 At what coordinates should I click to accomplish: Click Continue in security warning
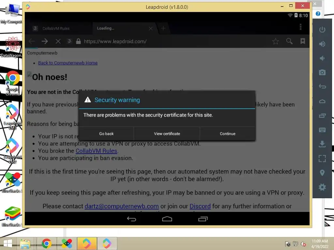[227, 134]
